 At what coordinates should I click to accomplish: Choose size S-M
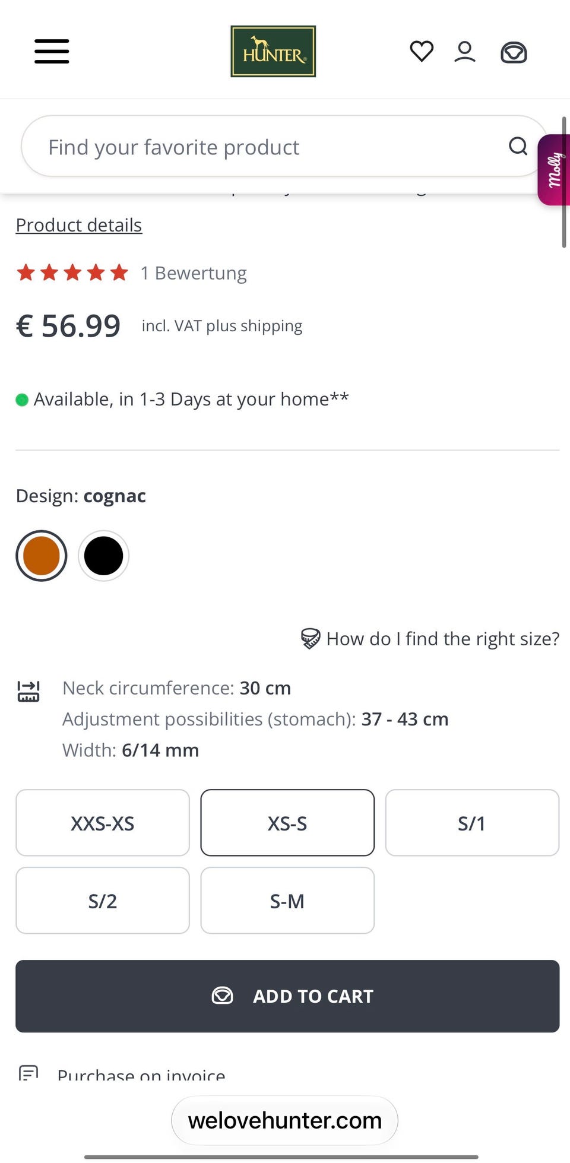pyautogui.click(x=287, y=901)
